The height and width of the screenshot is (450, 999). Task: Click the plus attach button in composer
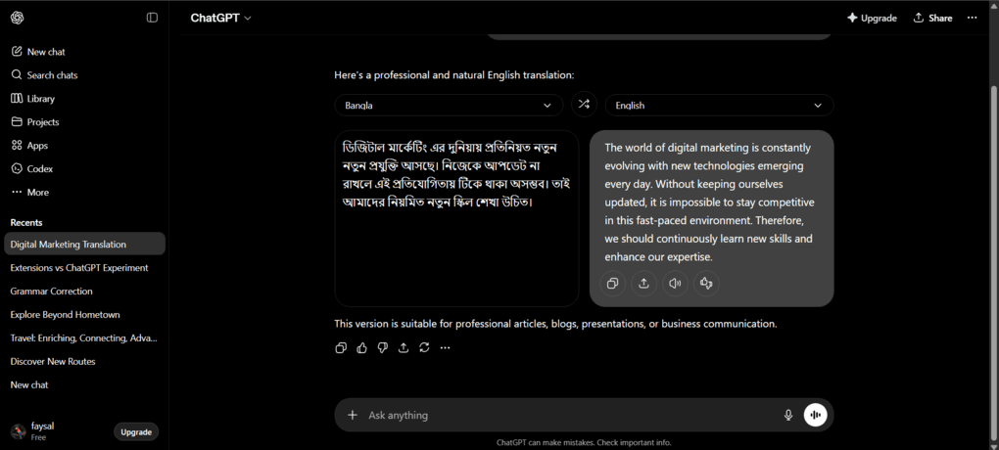click(352, 415)
